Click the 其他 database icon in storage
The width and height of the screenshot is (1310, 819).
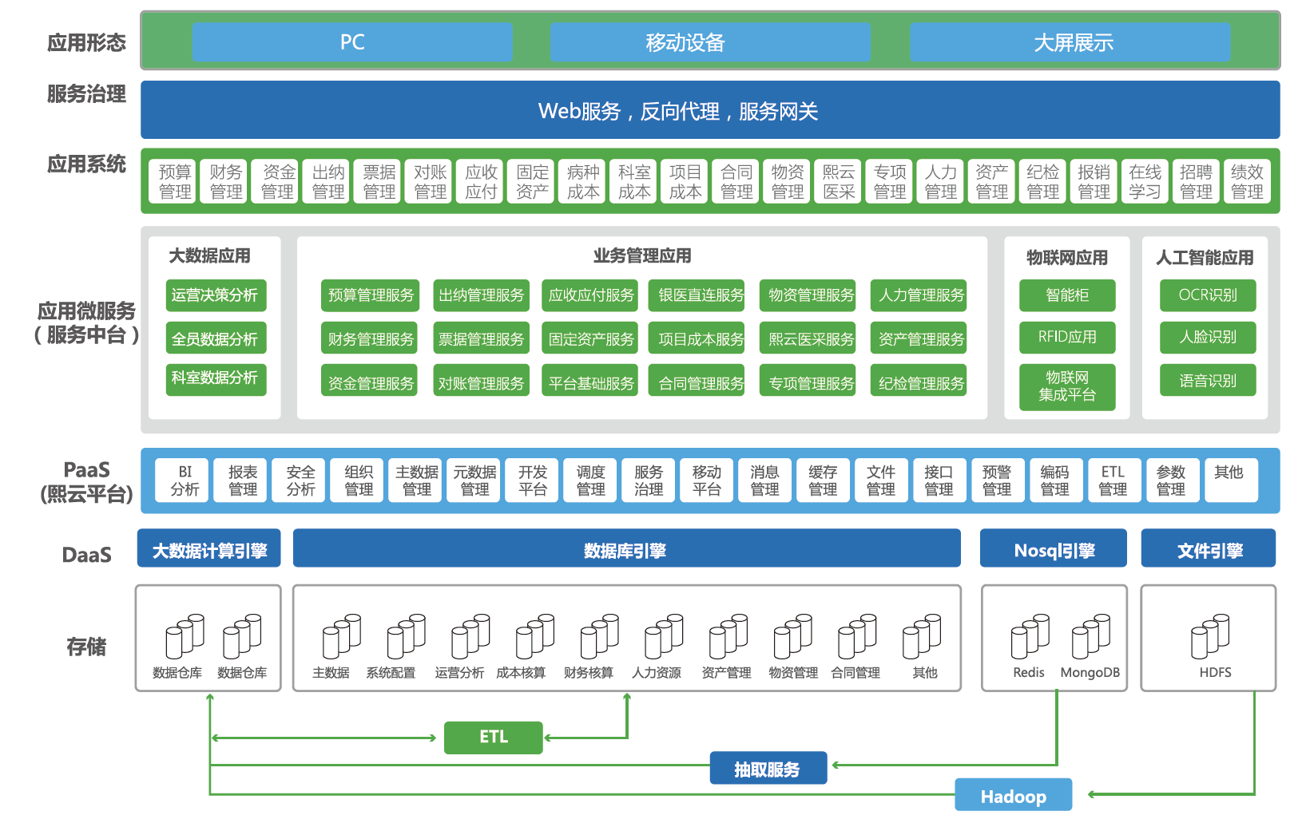(922, 636)
